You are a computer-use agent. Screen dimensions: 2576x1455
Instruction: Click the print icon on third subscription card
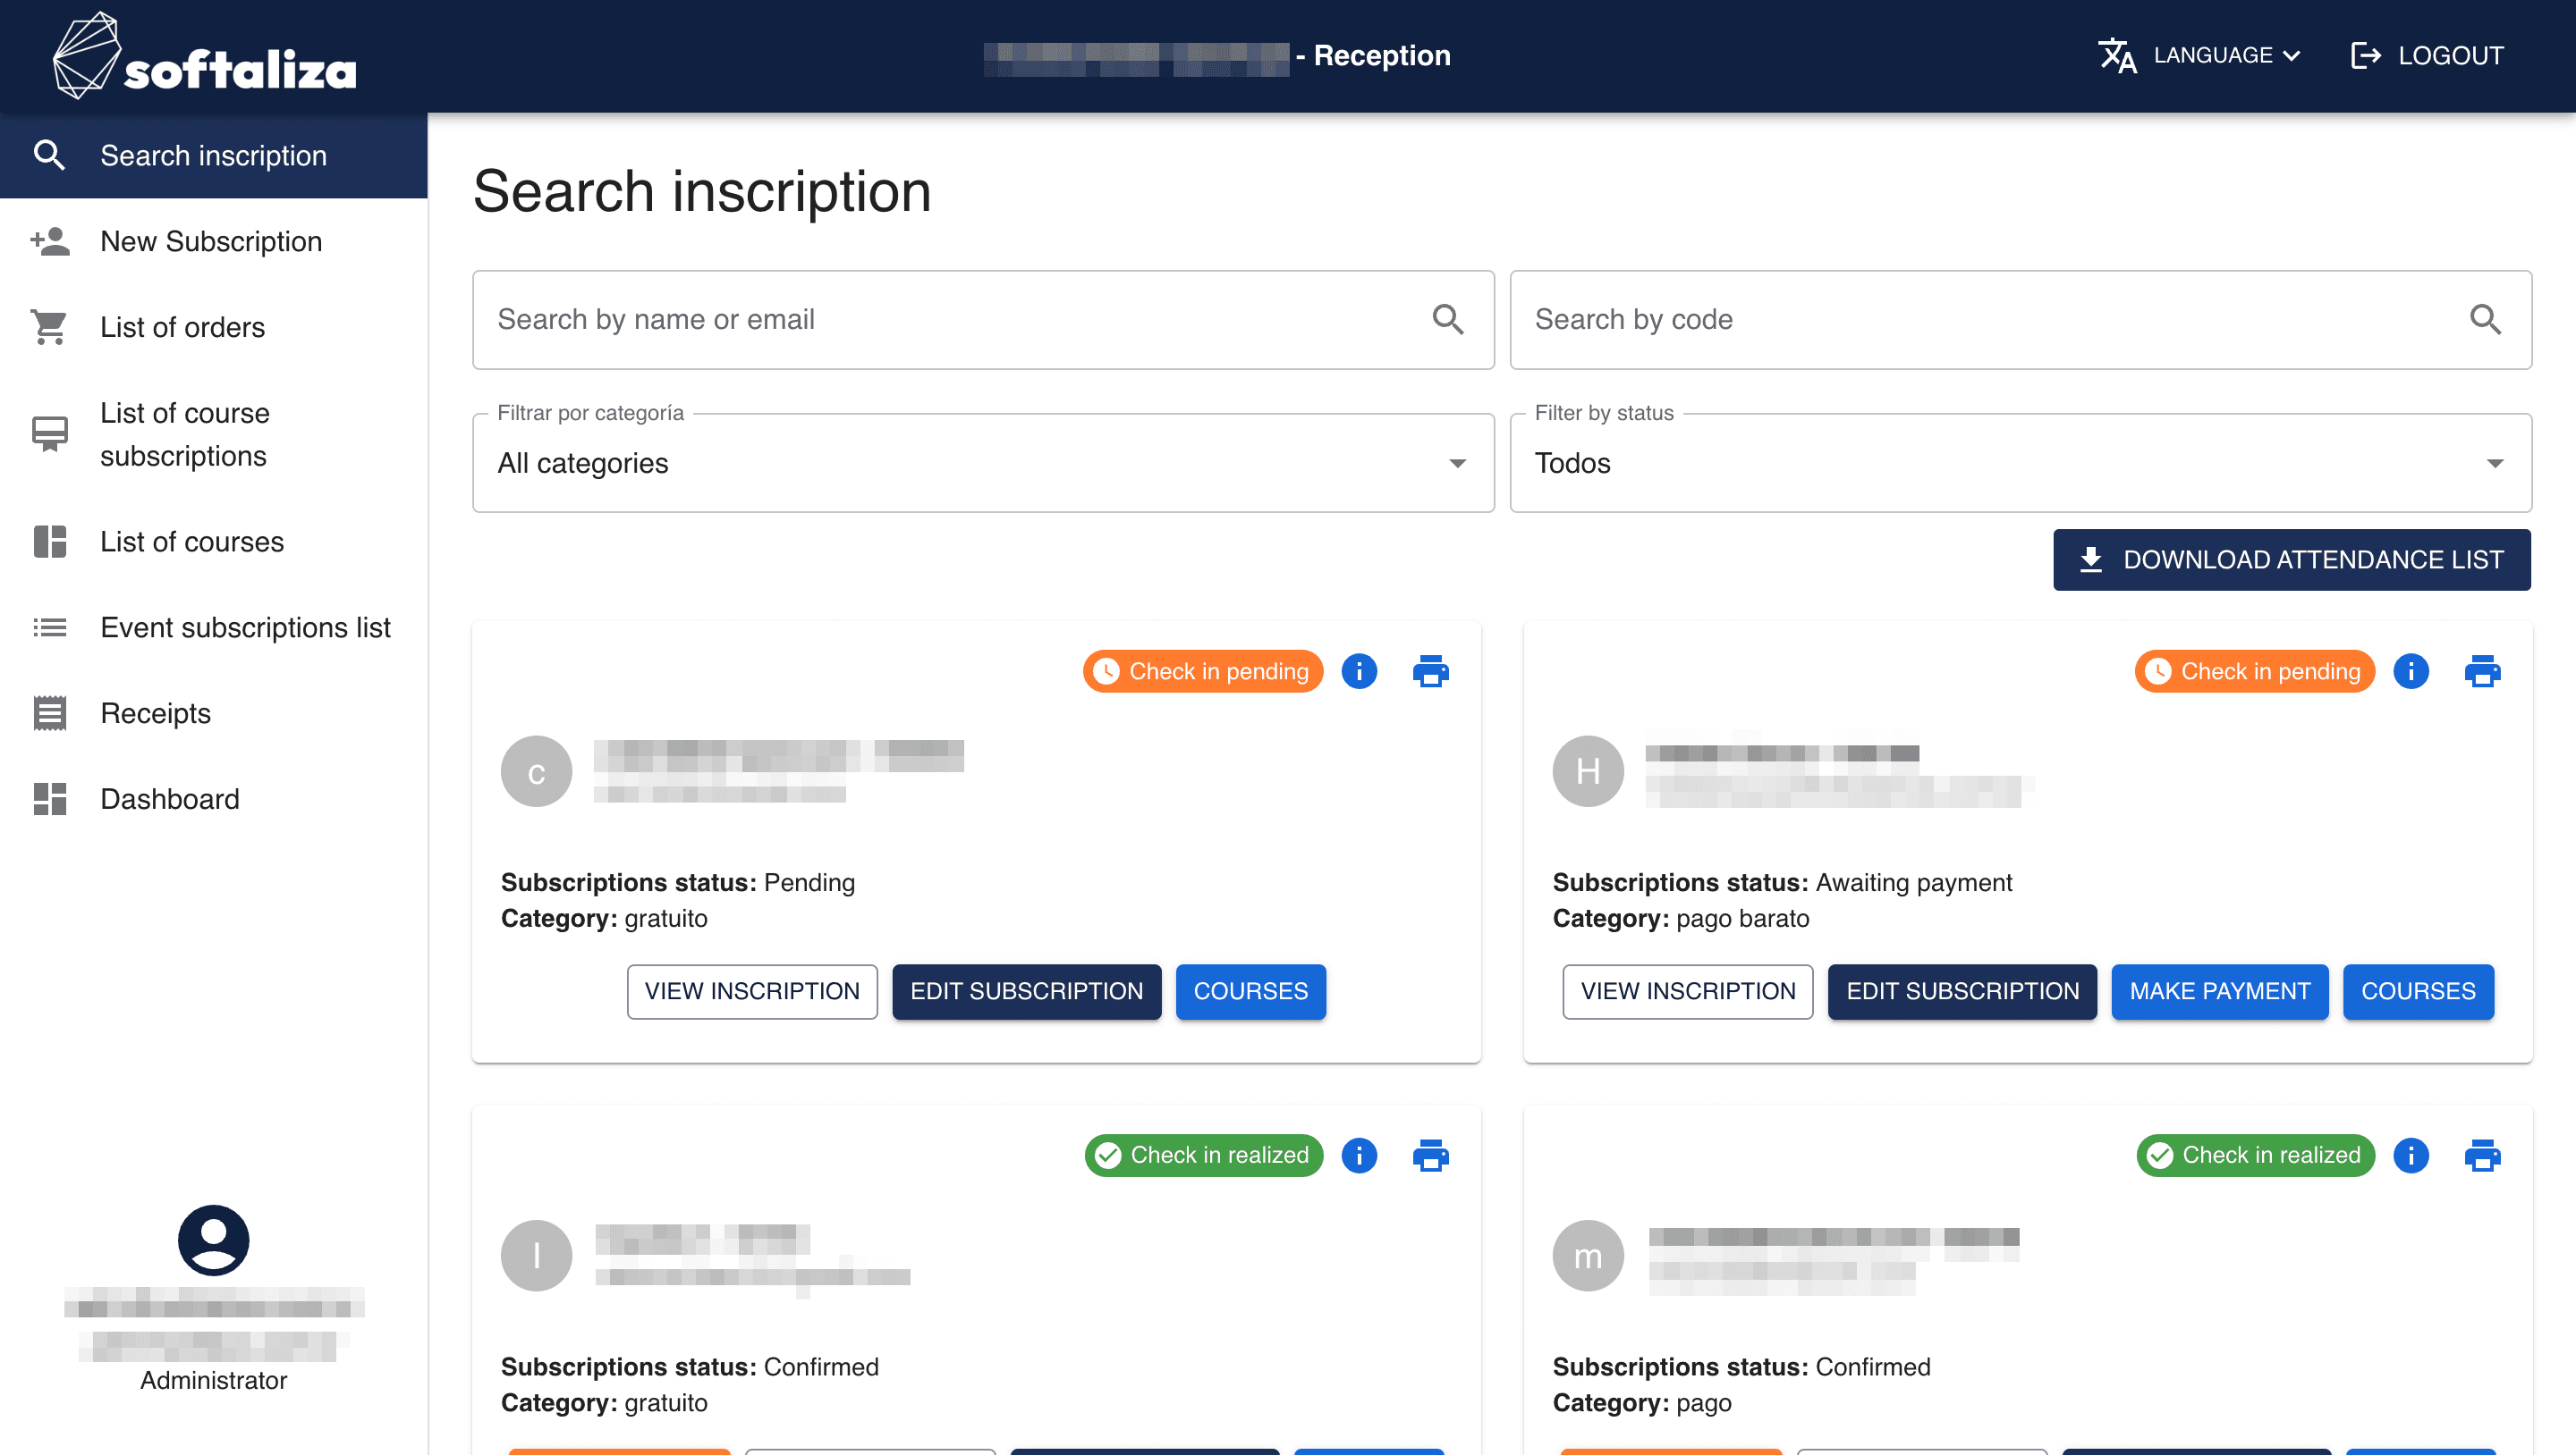[x=1429, y=1156]
